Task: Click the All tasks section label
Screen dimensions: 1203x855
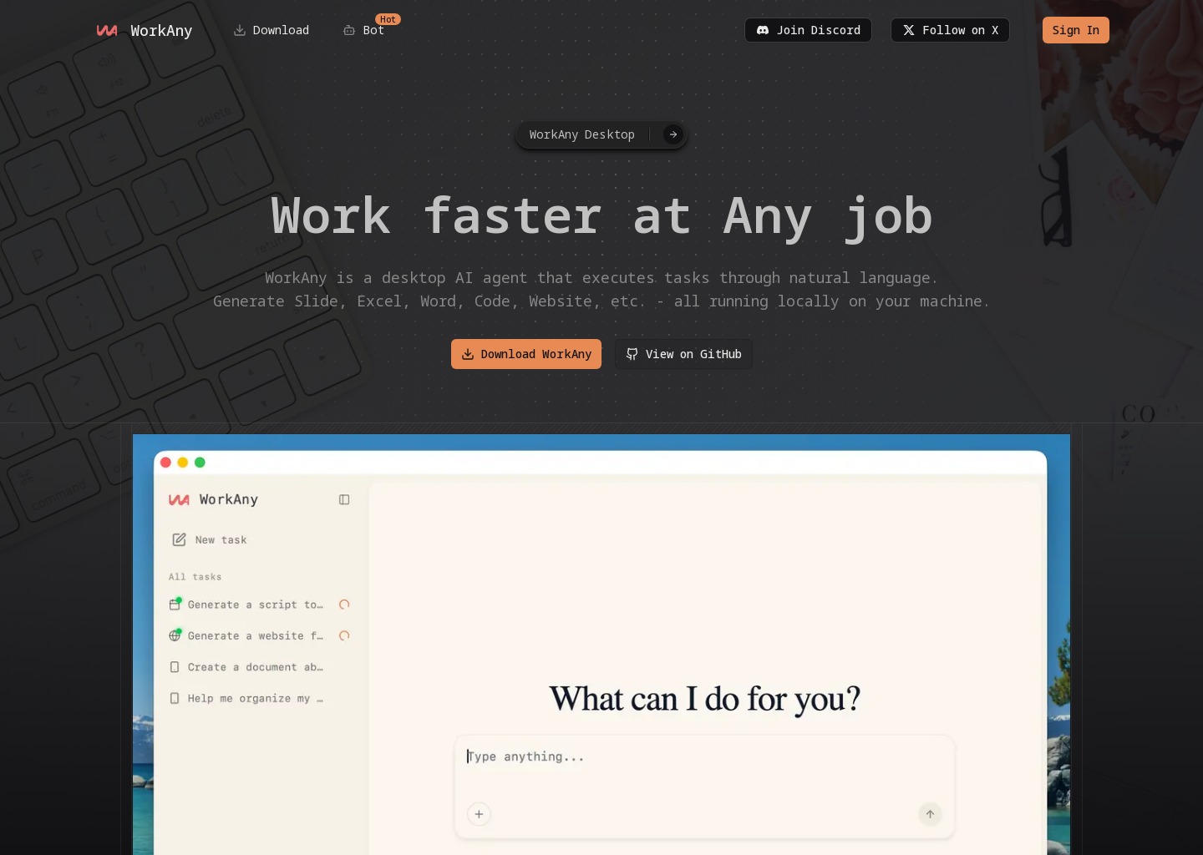Action: [x=195, y=577]
